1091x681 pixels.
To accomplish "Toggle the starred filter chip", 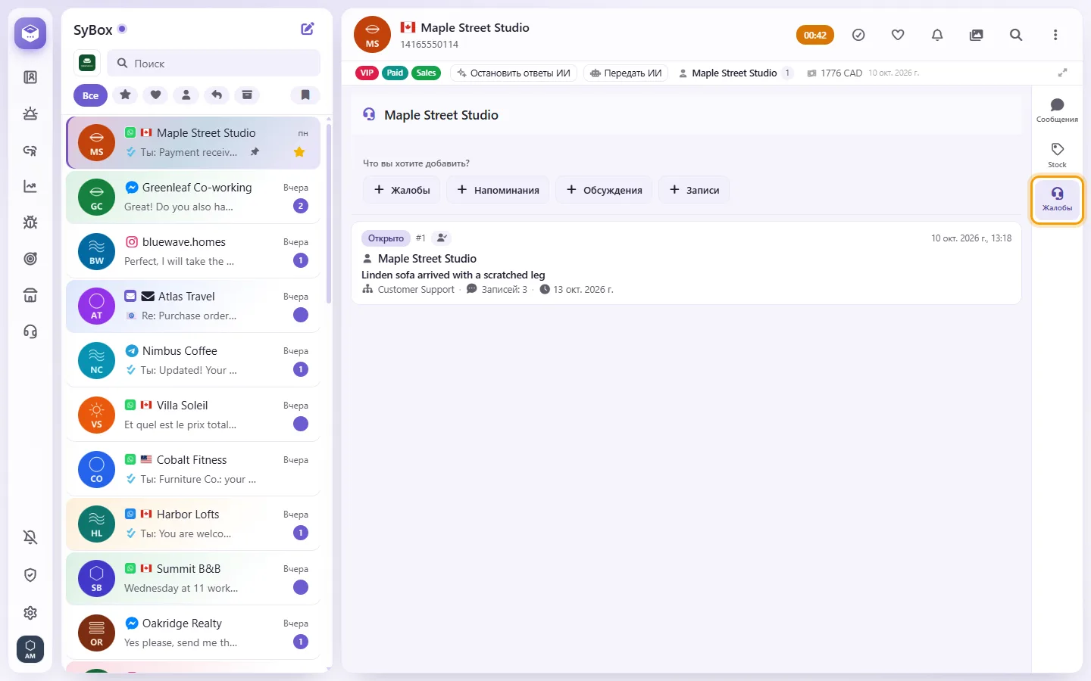I will point(126,95).
